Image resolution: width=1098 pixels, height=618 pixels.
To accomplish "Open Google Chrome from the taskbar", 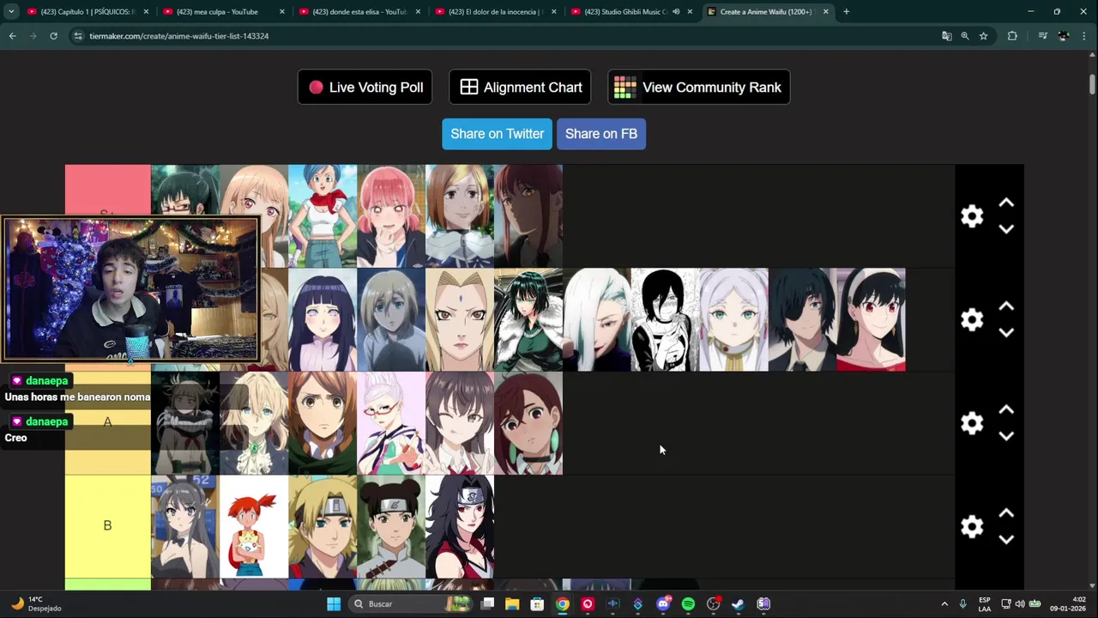I will (562, 604).
